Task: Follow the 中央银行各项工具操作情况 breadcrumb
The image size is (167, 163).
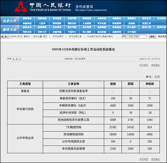Action: click(100, 37)
